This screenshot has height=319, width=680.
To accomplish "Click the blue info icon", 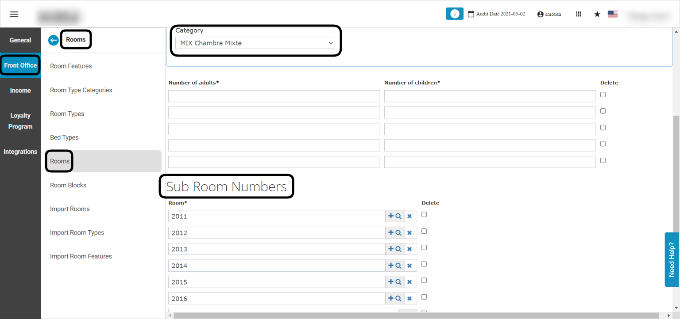I will tap(454, 14).
